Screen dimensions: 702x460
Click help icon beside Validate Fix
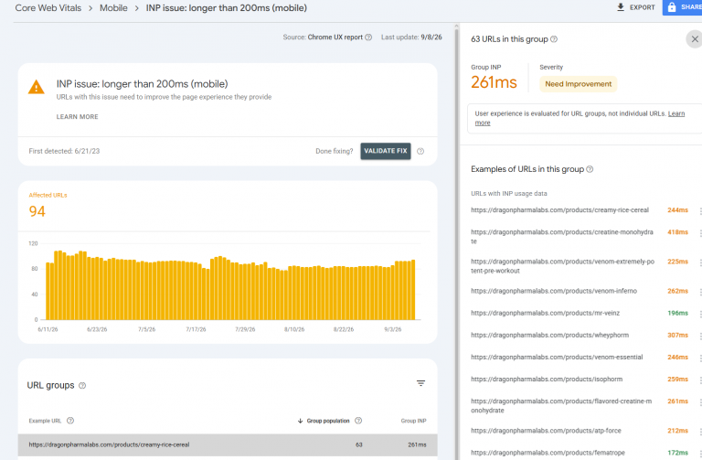pos(420,152)
